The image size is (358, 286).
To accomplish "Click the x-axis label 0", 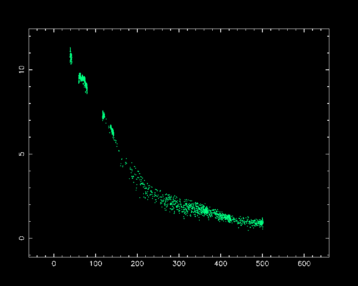I will tap(54, 264).
